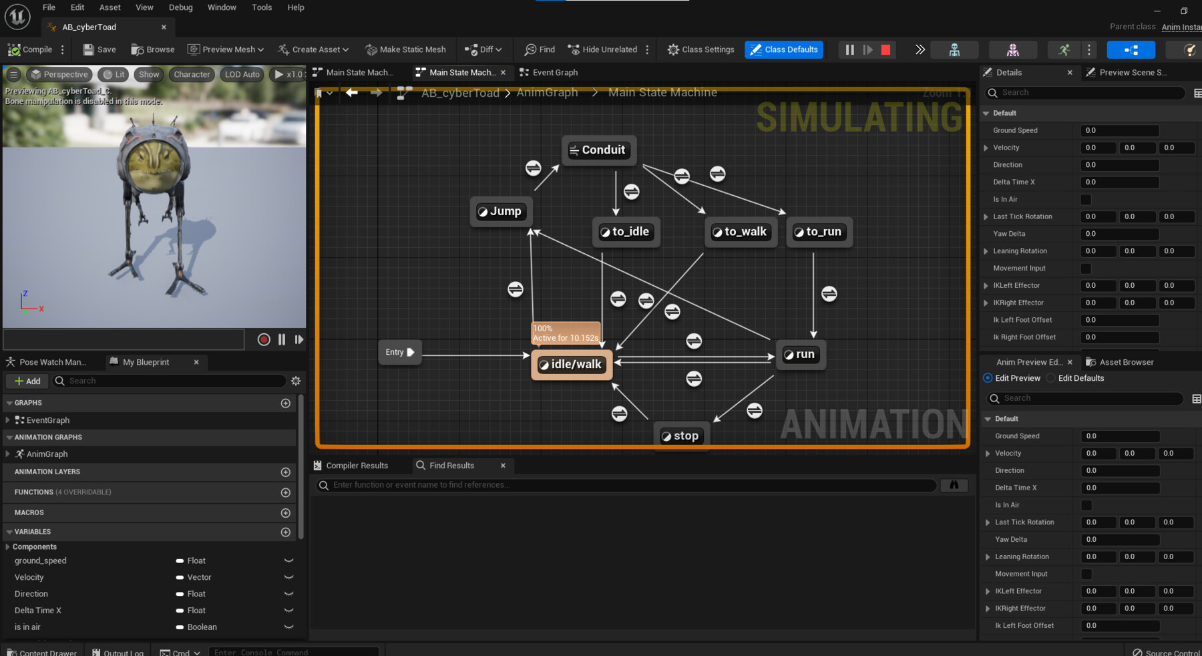Click the Compile button icon
Screen dimensions: 1202x656
click(15, 49)
